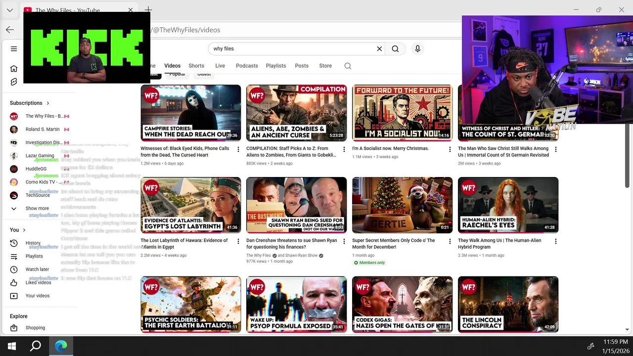Image resolution: width=633 pixels, height=356 pixels.
Task: Open Windows Start menu
Action: (12, 346)
